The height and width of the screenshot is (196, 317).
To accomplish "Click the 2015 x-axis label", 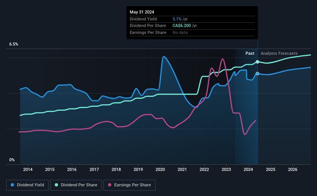I will pyautogui.click(x=50, y=169).
